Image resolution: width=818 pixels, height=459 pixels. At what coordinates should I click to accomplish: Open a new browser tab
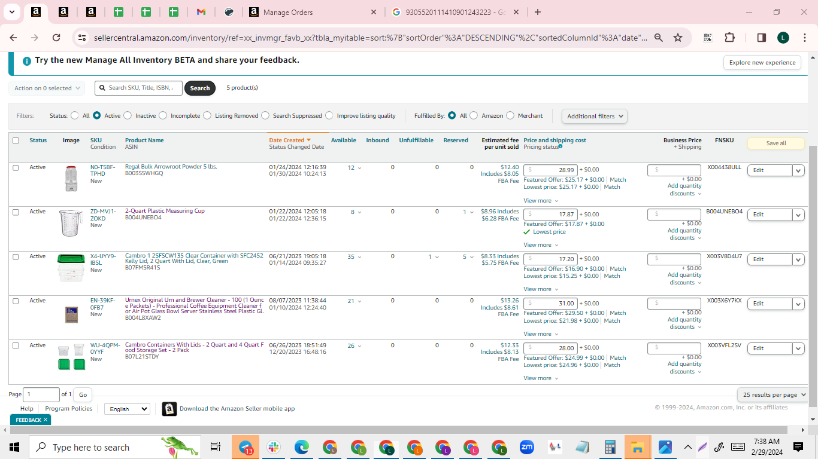[x=538, y=12]
